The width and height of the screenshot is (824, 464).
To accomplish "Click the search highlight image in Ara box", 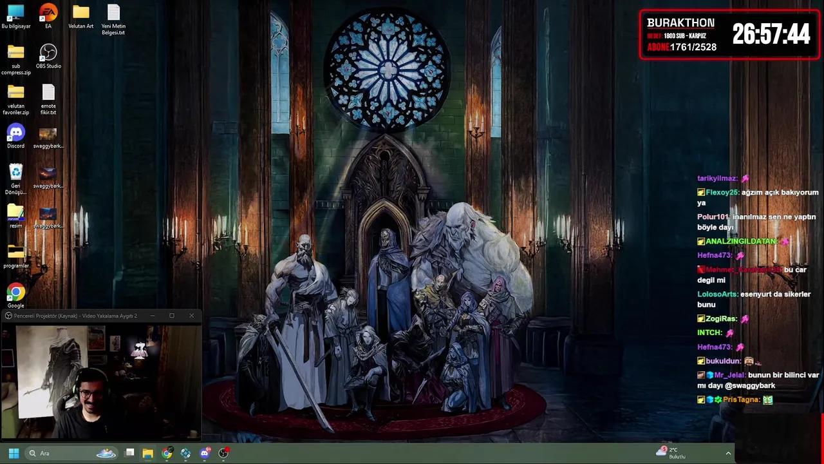I will point(106,453).
